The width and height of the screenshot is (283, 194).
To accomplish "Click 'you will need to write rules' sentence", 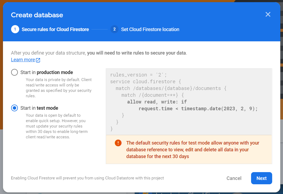I will click(136, 53).
